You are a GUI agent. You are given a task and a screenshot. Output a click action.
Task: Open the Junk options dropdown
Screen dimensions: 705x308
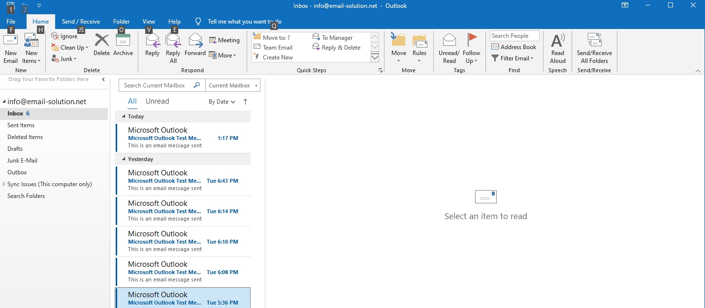(64, 59)
